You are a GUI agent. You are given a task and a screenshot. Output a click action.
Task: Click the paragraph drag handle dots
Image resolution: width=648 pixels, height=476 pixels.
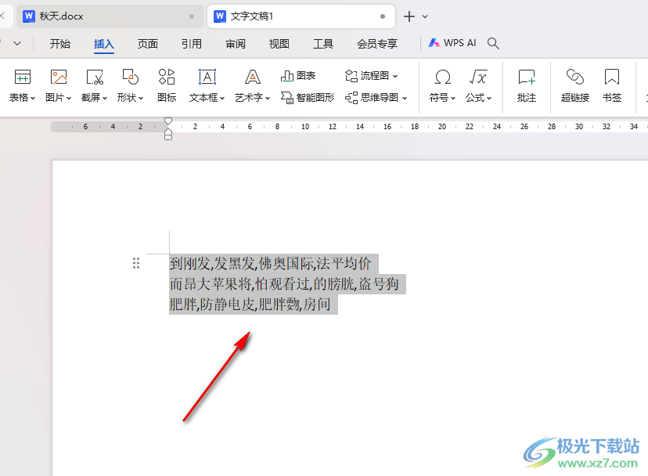pyautogui.click(x=136, y=263)
